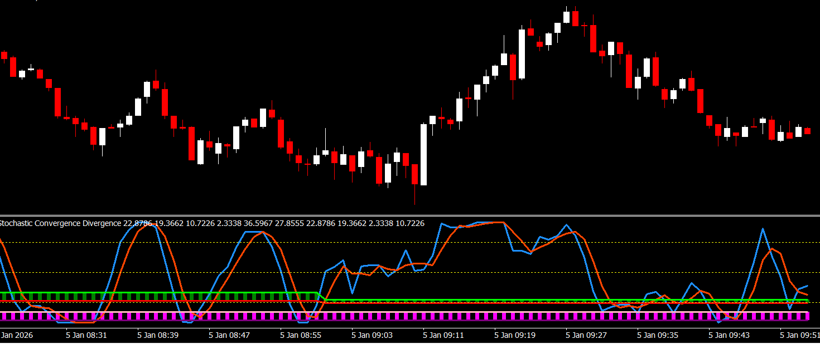Click the 5 Jan 09:03 time label

click(372, 335)
